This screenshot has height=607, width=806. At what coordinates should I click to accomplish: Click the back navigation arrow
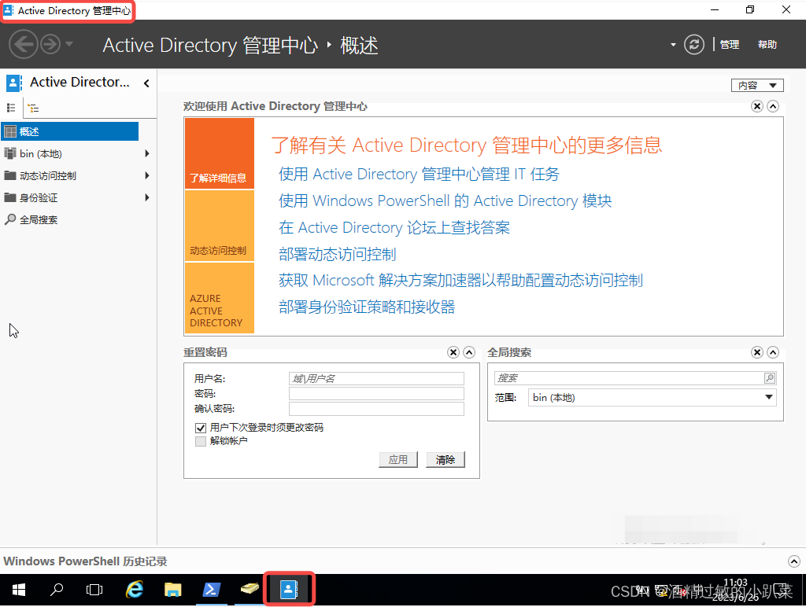point(24,44)
